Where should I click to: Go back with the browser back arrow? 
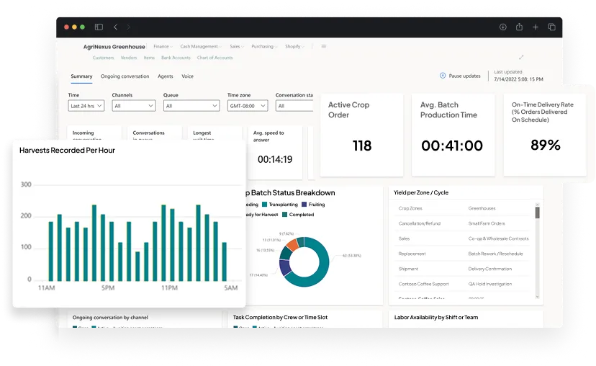(115, 27)
